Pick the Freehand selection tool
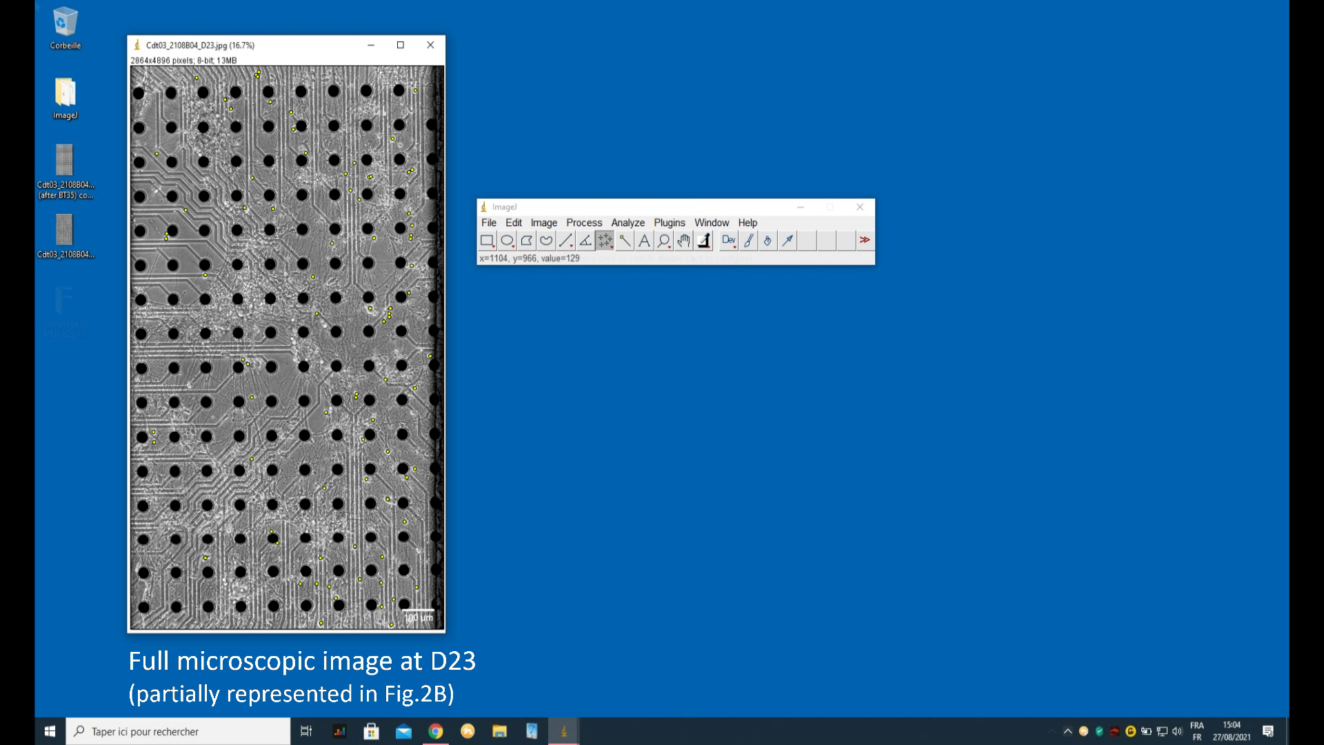Image resolution: width=1324 pixels, height=745 pixels. (546, 241)
